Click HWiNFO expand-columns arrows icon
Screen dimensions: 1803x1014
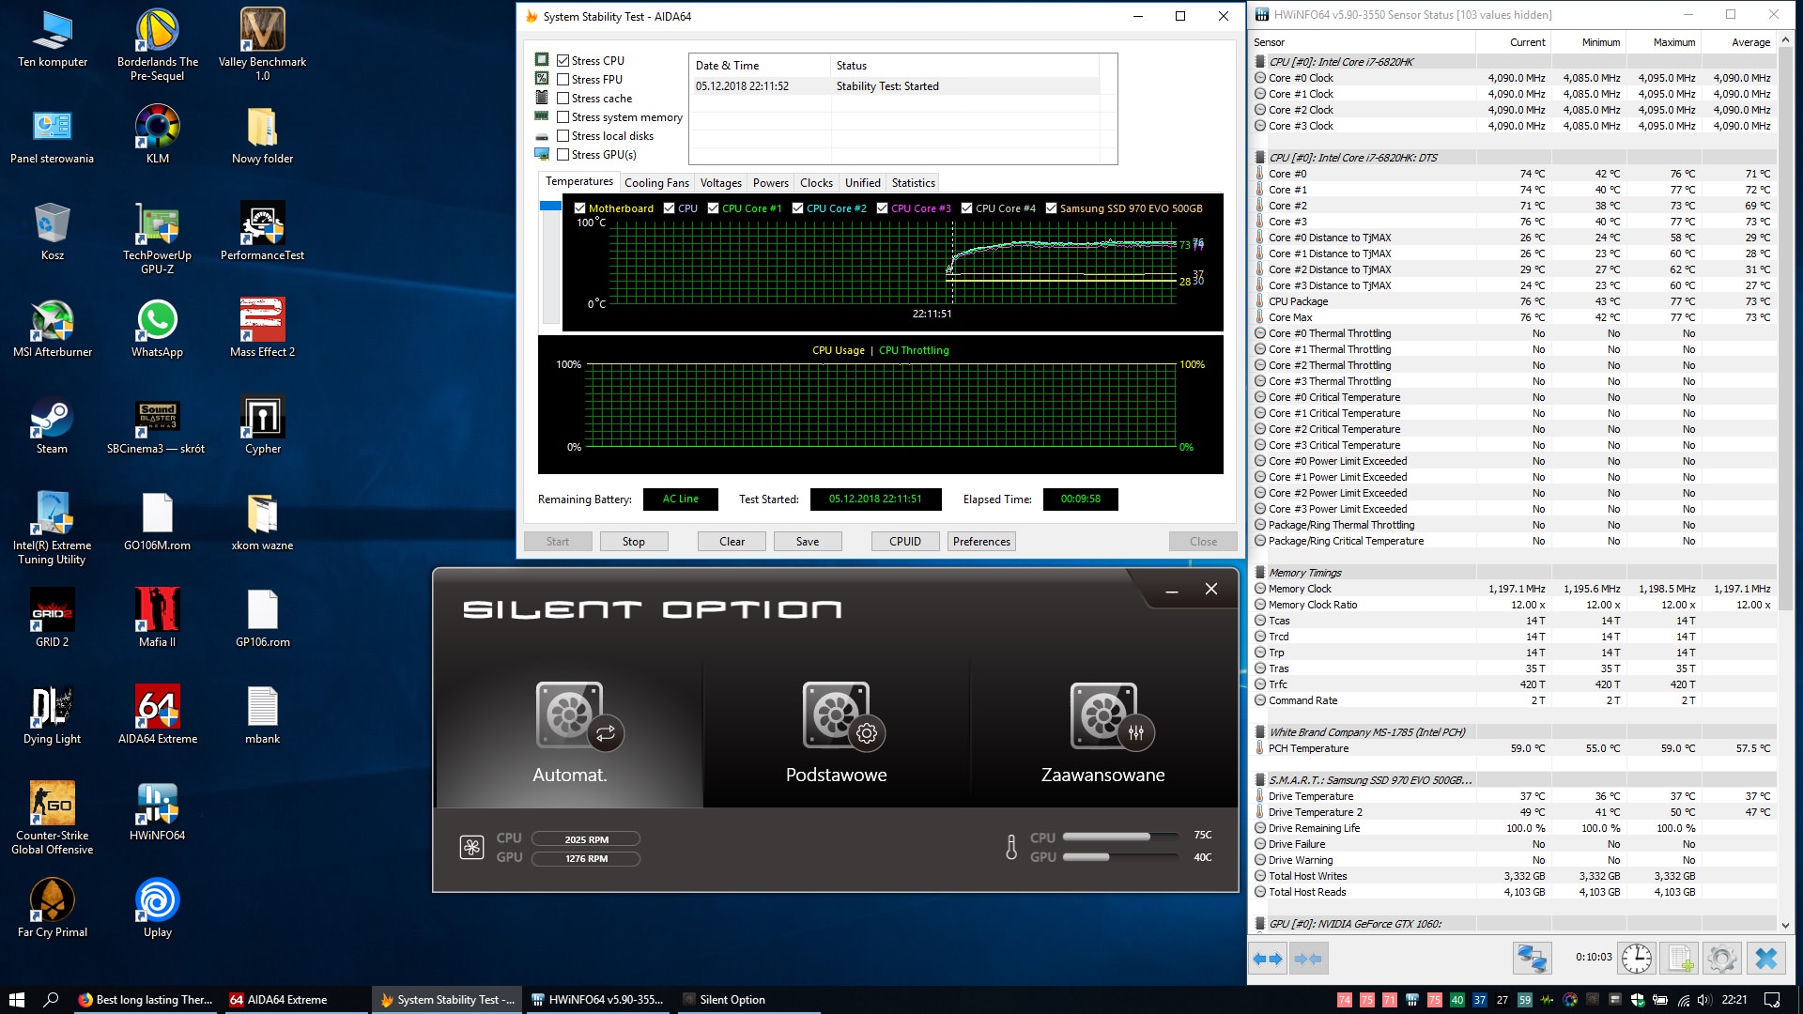pyautogui.click(x=1268, y=959)
